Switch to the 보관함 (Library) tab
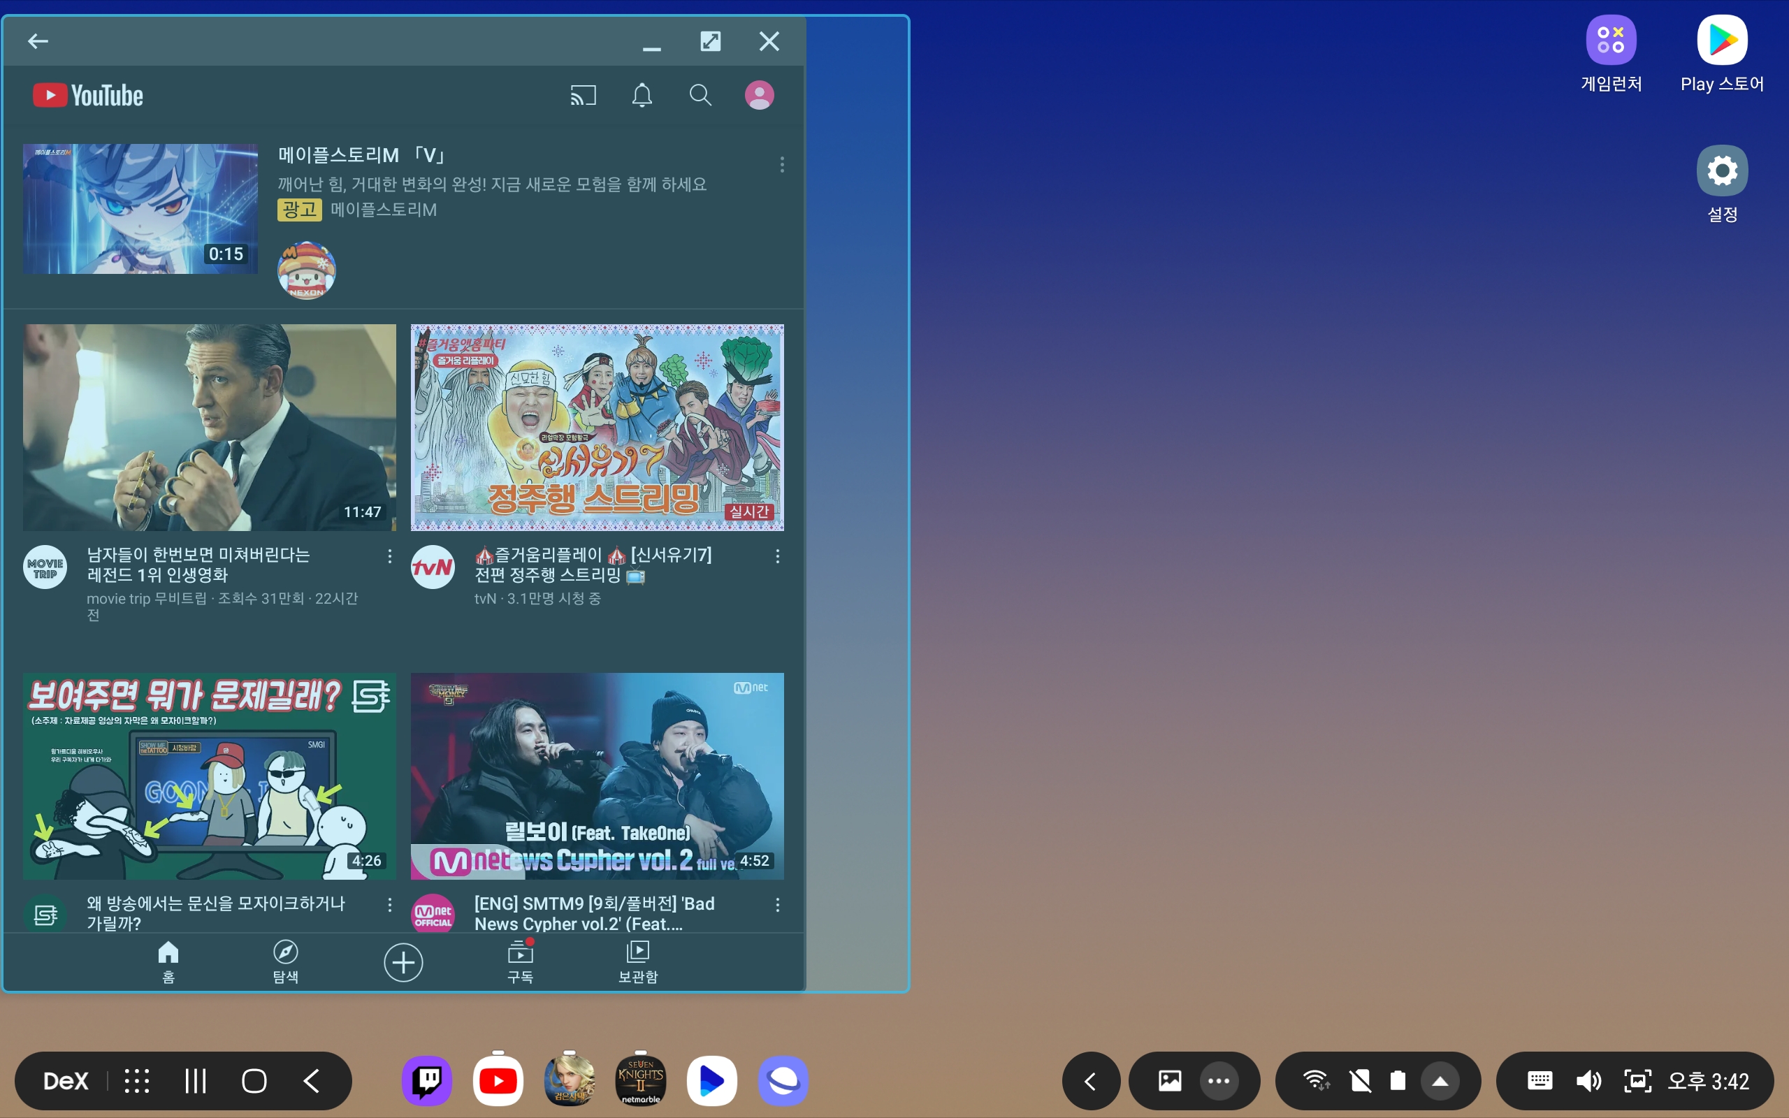 (x=638, y=961)
